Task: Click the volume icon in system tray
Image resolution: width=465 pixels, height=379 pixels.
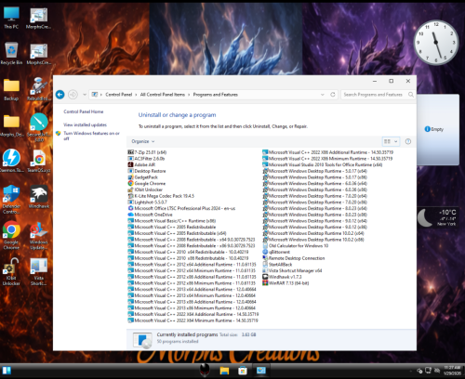Action: (437, 370)
